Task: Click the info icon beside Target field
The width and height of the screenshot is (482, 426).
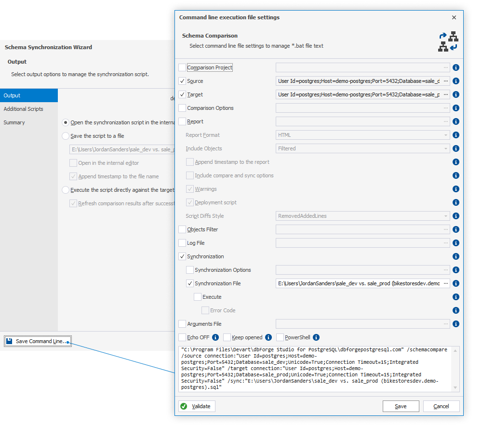Action: click(456, 94)
